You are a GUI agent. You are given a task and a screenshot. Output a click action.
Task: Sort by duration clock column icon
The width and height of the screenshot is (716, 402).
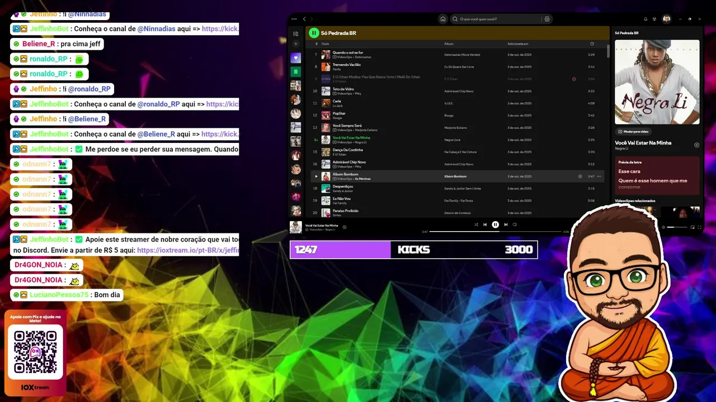pyautogui.click(x=592, y=44)
